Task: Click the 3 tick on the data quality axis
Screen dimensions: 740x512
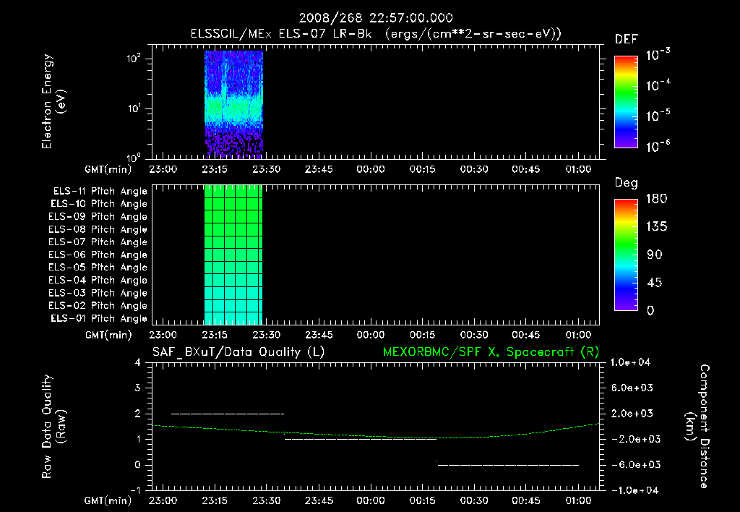Action: click(138, 388)
